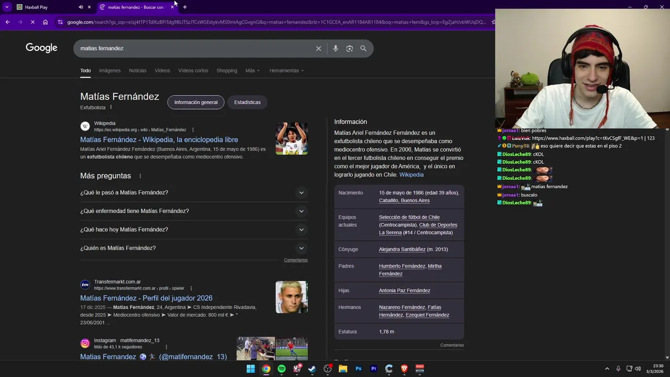Viewport: 670px width, 377px height.
Task: Select the Todo results tab
Action: (85, 71)
